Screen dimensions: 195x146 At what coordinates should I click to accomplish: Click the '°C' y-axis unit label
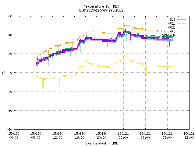tap(3, 73)
